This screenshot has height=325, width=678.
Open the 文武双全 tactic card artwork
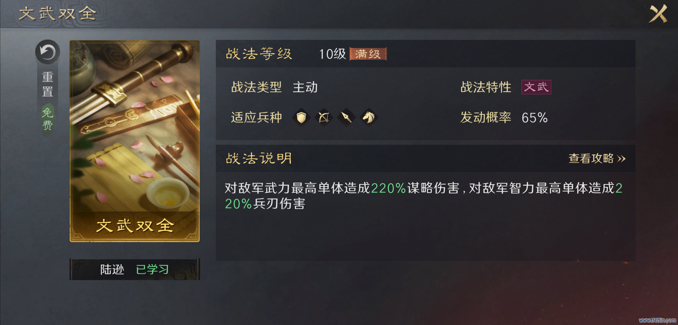(135, 141)
